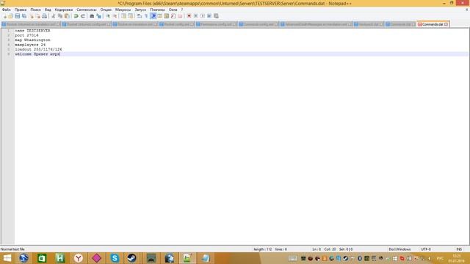Click the Zoom Out toolbar icon

tap(115, 16)
